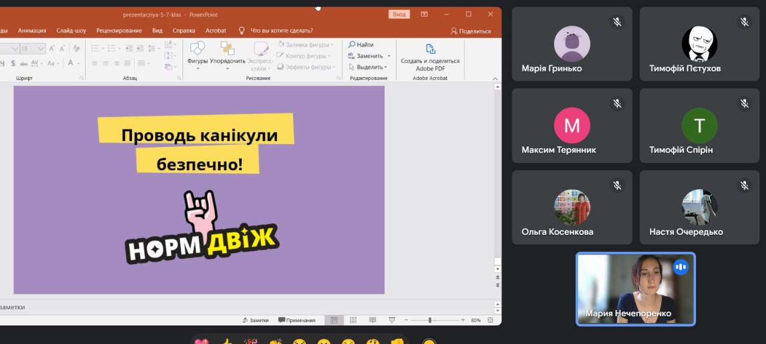
Task: Click fit slide to window icon
Action: 491,320
